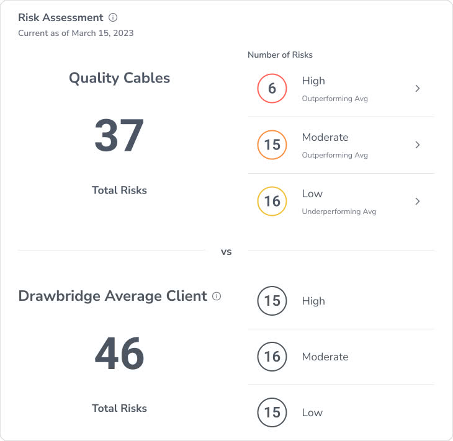The height and width of the screenshot is (441, 453).
Task: Expand the Low risks chevron arrow
Action: (418, 201)
